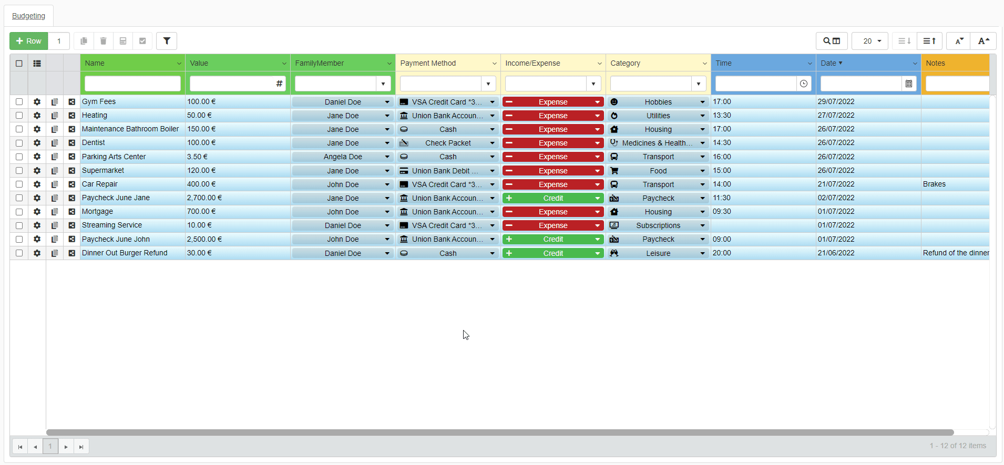Increase font size with the large A icon

pyautogui.click(x=983, y=41)
